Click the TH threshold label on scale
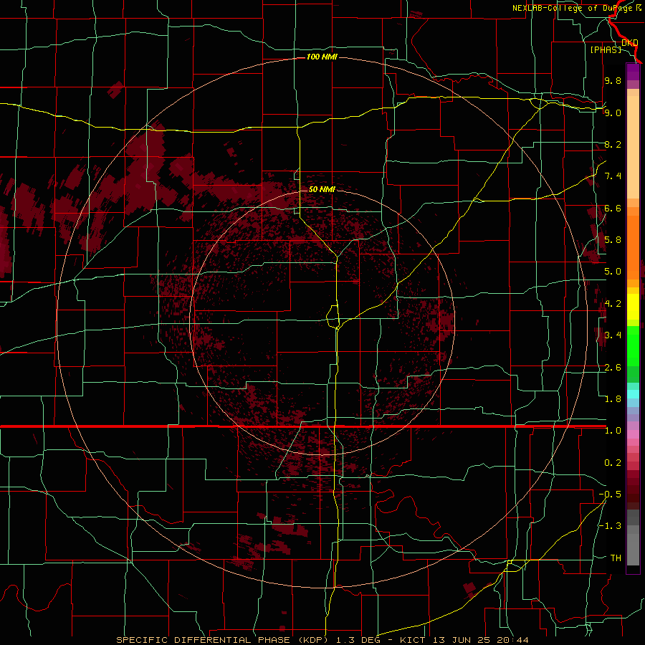Image resolution: width=645 pixels, height=645 pixels. click(x=616, y=558)
